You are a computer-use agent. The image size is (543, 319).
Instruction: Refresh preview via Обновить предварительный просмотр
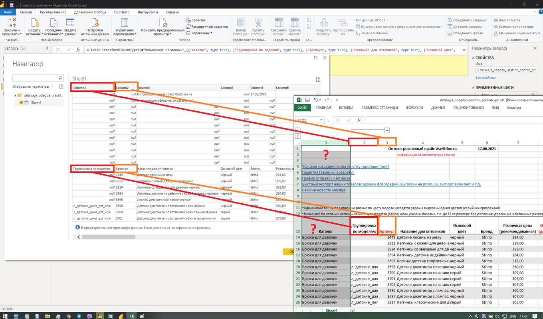[x=163, y=23]
